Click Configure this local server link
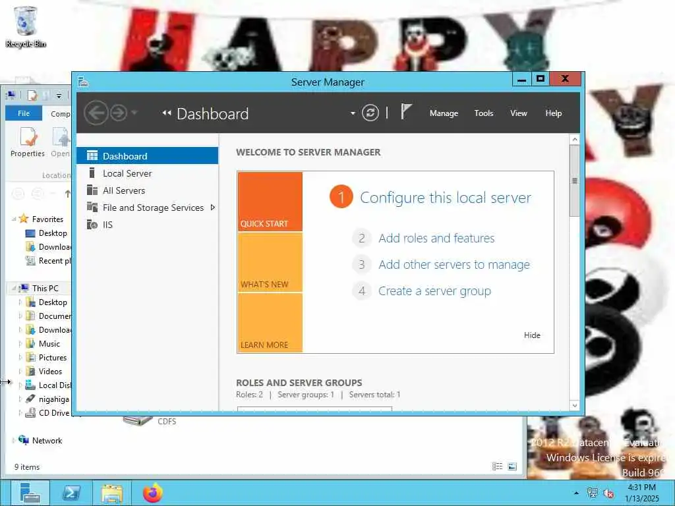Screen dimensions: 675x506 pos(446,198)
